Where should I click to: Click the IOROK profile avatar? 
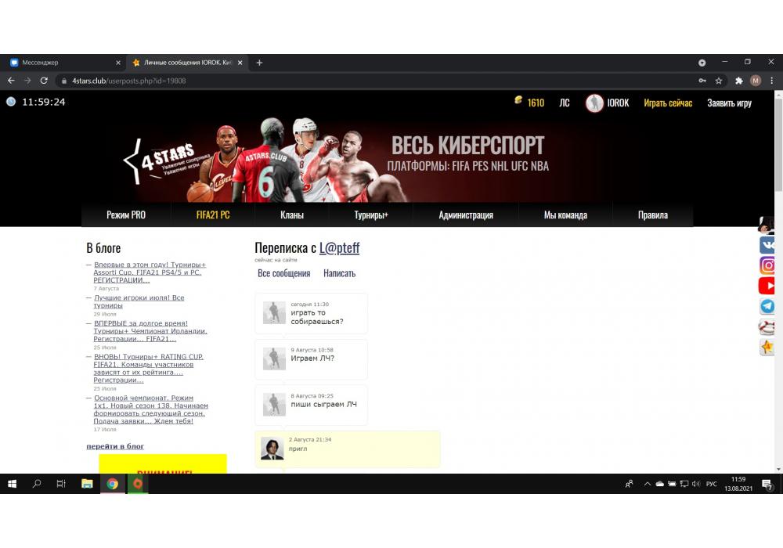click(x=594, y=103)
